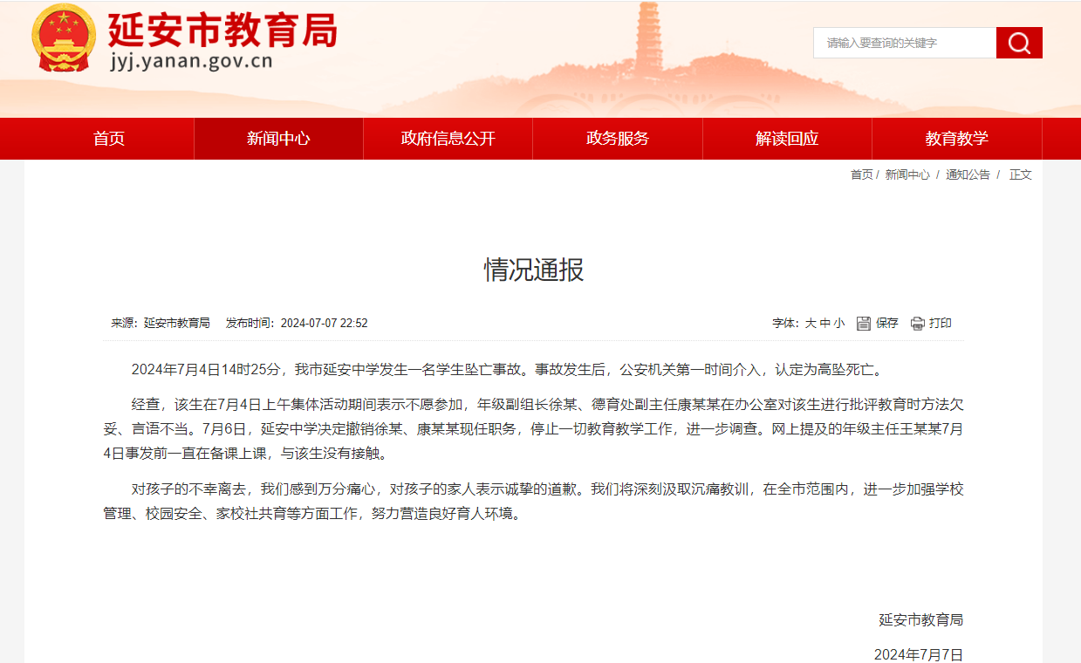Click 通知公告 in the breadcrumb
1081x663 pixels.
(x=968, y=174)
